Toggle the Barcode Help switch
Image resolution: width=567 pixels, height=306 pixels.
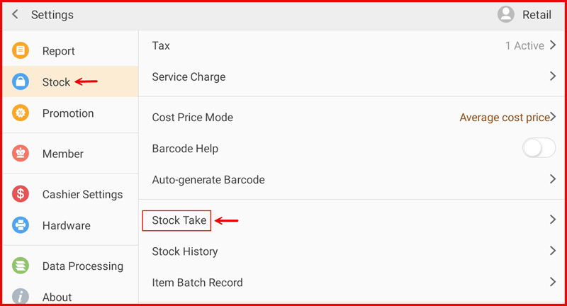pos(538,149)
